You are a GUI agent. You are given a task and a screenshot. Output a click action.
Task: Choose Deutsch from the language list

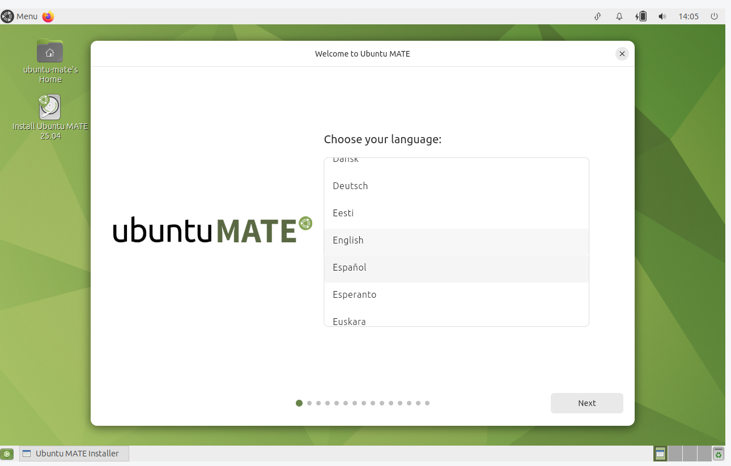pyautogui.click(x=457, y=186)
